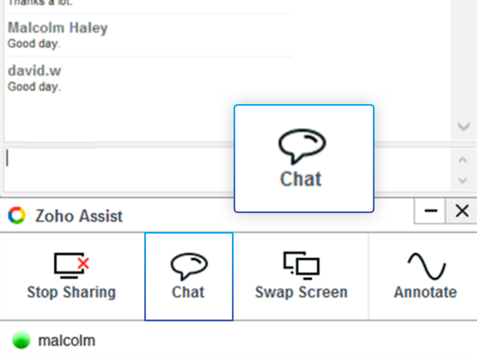The height and width of the screenshot is (359, 477).
Task: Focus the chat message input box
Action: (115, 168)
